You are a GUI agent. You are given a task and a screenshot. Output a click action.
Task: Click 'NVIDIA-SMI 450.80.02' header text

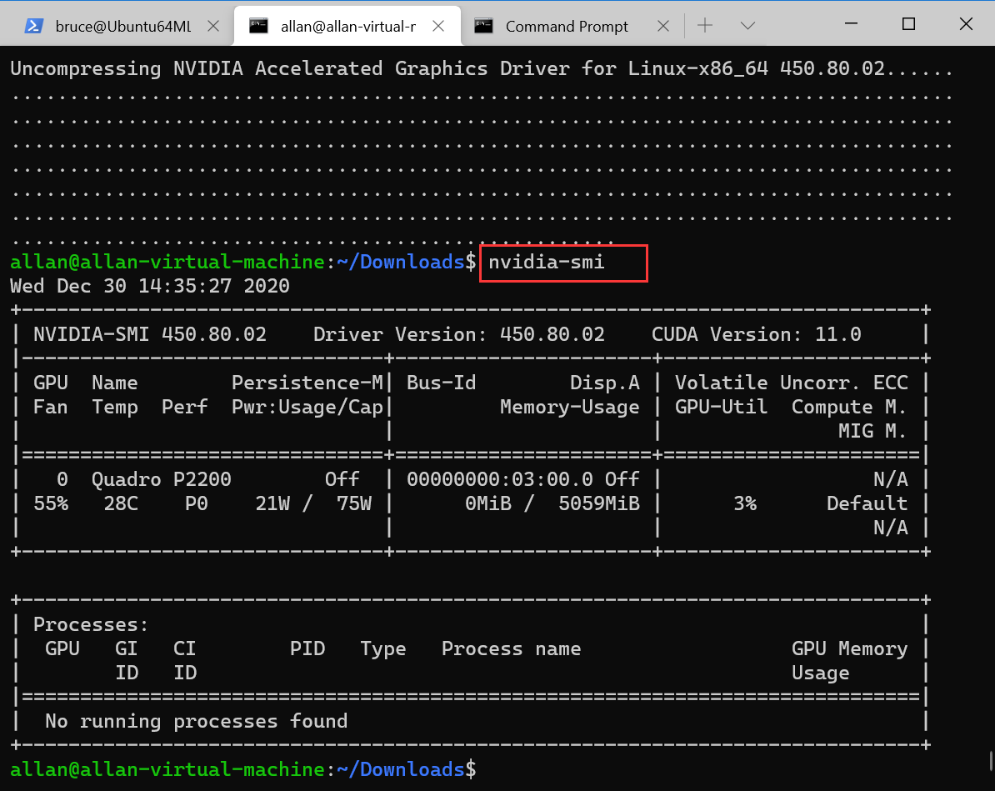(150, 334)
